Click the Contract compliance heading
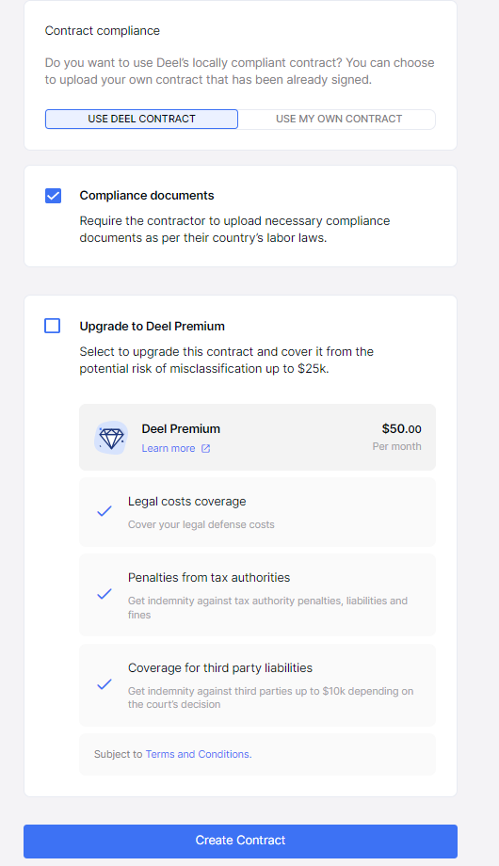Image resolution: width=499 pixels, height=866 pixels. pyautogui.click(x=103, y=31)
